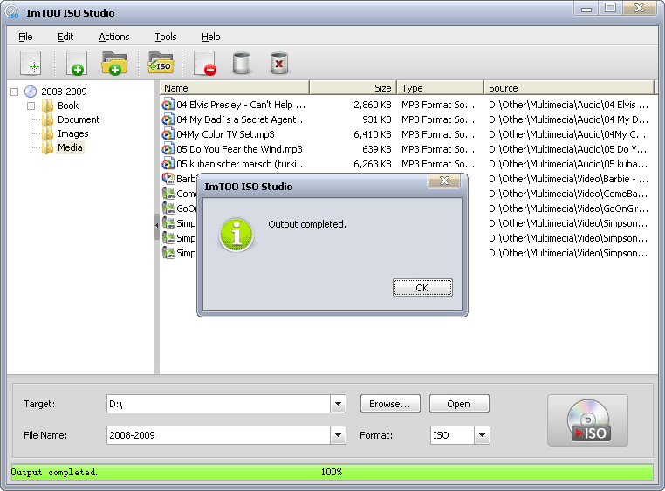Click MP3 icon of 04 Elvis Presley file

pyautogui.click(x=168, y=105)
